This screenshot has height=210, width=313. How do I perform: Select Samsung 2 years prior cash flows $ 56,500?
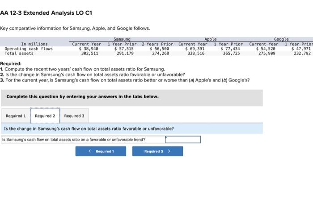coord(159,49)
